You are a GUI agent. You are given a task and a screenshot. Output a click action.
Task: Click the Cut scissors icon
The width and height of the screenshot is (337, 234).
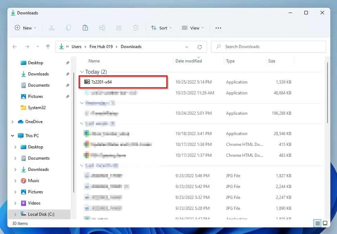[51, 28]
